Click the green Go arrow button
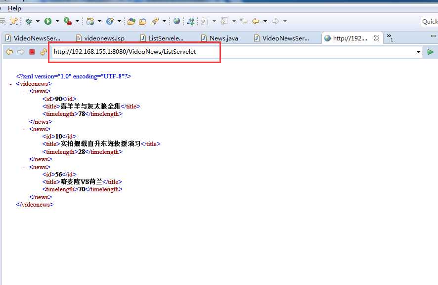 click(x=431, y=52)
